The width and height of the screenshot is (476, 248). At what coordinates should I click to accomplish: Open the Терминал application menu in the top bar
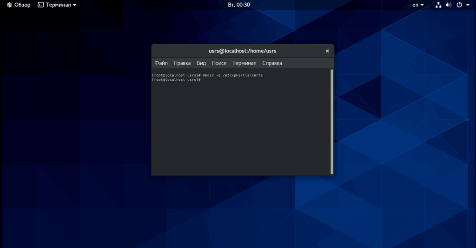coord(57,5)
